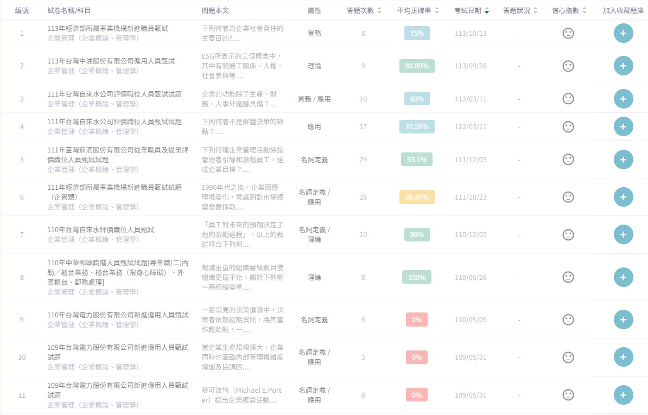Add row 10 question to collection bank
Viewport: 648px width, 415px height.
click(x=623, y=357)
